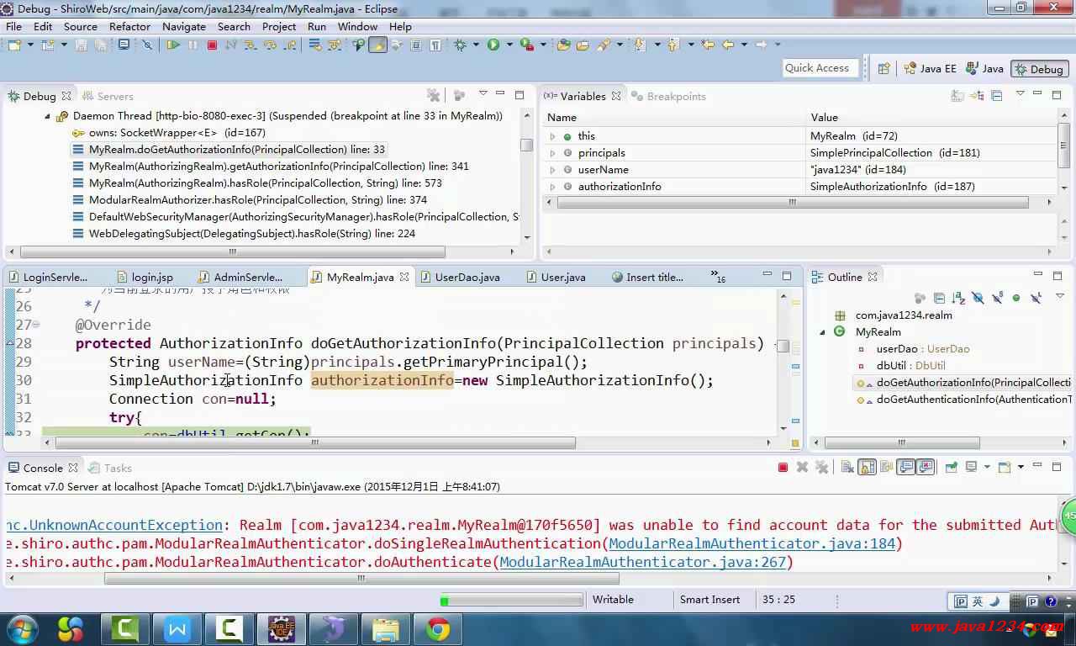The height and width of the screenshot is (646, 1076).
Task: Toggle Hide Static Members in Outline view
Action: click(997, 298)
